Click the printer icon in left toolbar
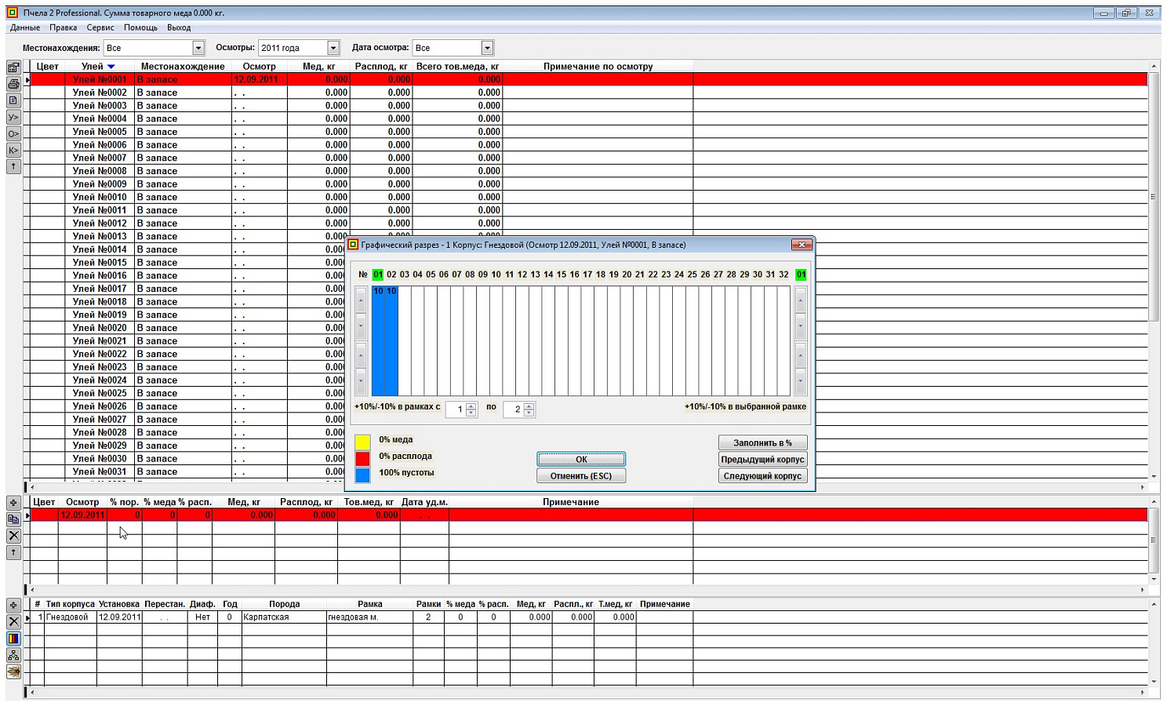This screenshot has height=706, width=1167. (x=13, y=84)
